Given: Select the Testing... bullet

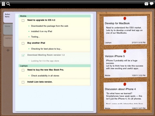Looking at the screenshot, I should point(36,37).
